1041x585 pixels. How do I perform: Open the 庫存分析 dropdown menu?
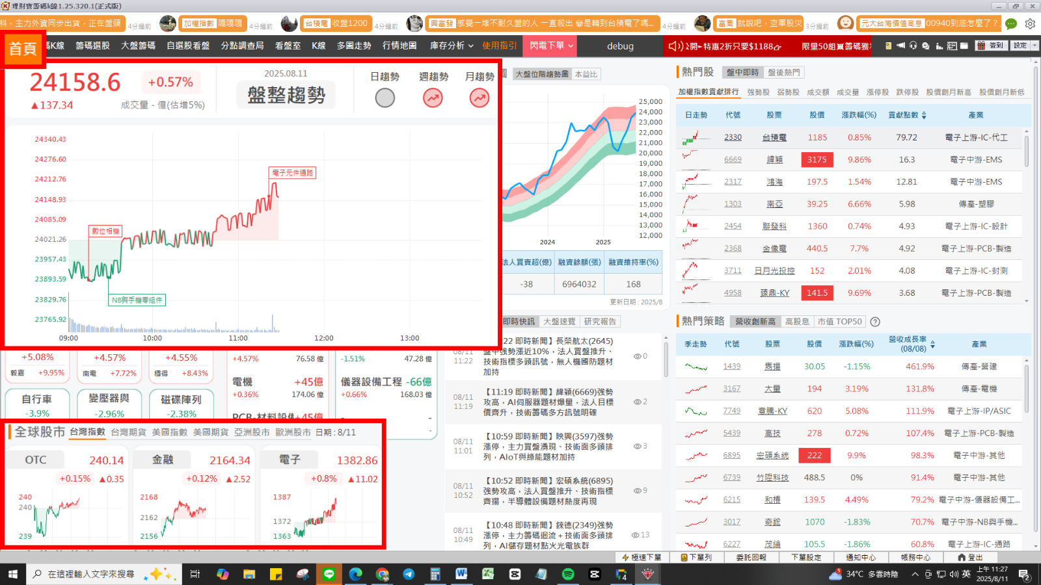pos(452,46)
